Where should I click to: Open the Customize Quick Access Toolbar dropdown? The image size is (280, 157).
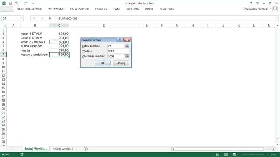(x=33, y=3)
